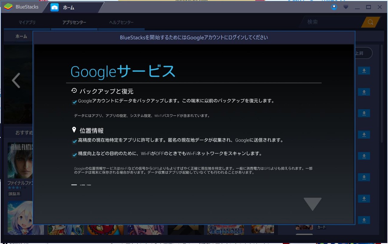Maximize the BlueStacks window
Viewport: 388px width, 244px height.
point(369,7)
